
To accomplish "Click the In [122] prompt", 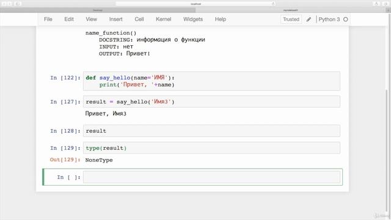I will pyautogui.click(x=65, y=78).
